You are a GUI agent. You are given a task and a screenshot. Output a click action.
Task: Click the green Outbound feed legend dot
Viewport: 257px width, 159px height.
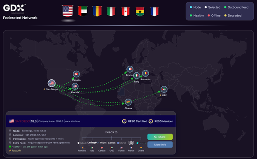point(225,7)
